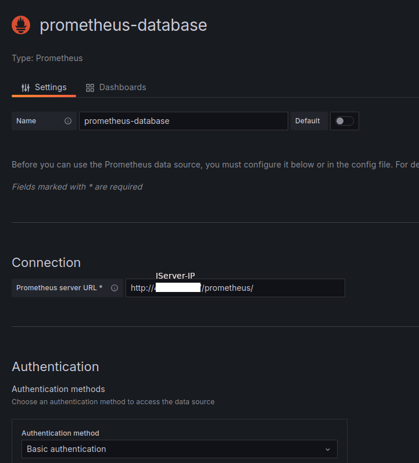This screenshot has width=419, height=463.
Task: Click the Prometheus flame logo icon
Action: pyautogui.click(x=21, y=25)
